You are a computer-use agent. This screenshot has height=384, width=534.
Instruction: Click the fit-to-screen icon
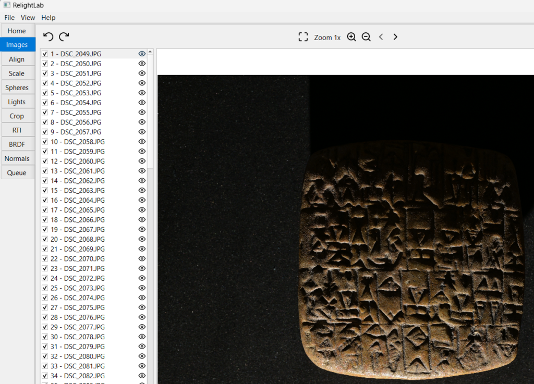pos(303,37)
